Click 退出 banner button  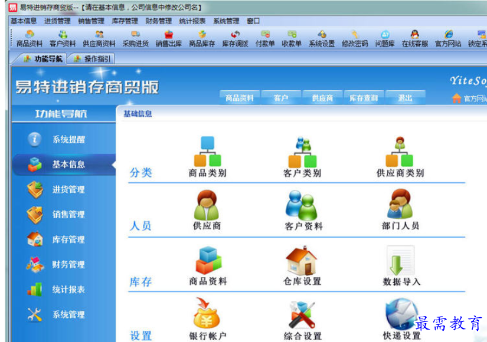(x=405, y=98)
